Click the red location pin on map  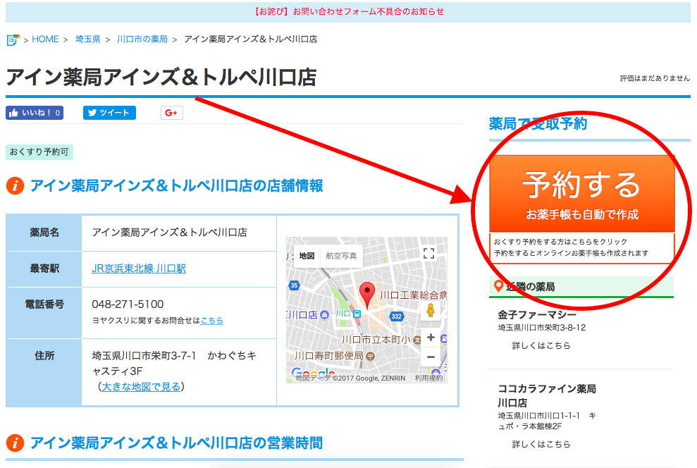point(367,294)
